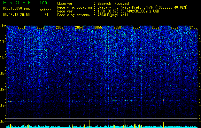Select the version number 1.0.0
Screen dimensions: 201x128
point(43,3)
